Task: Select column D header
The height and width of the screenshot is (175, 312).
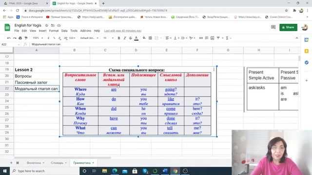Action: click(x=136, y=50)
